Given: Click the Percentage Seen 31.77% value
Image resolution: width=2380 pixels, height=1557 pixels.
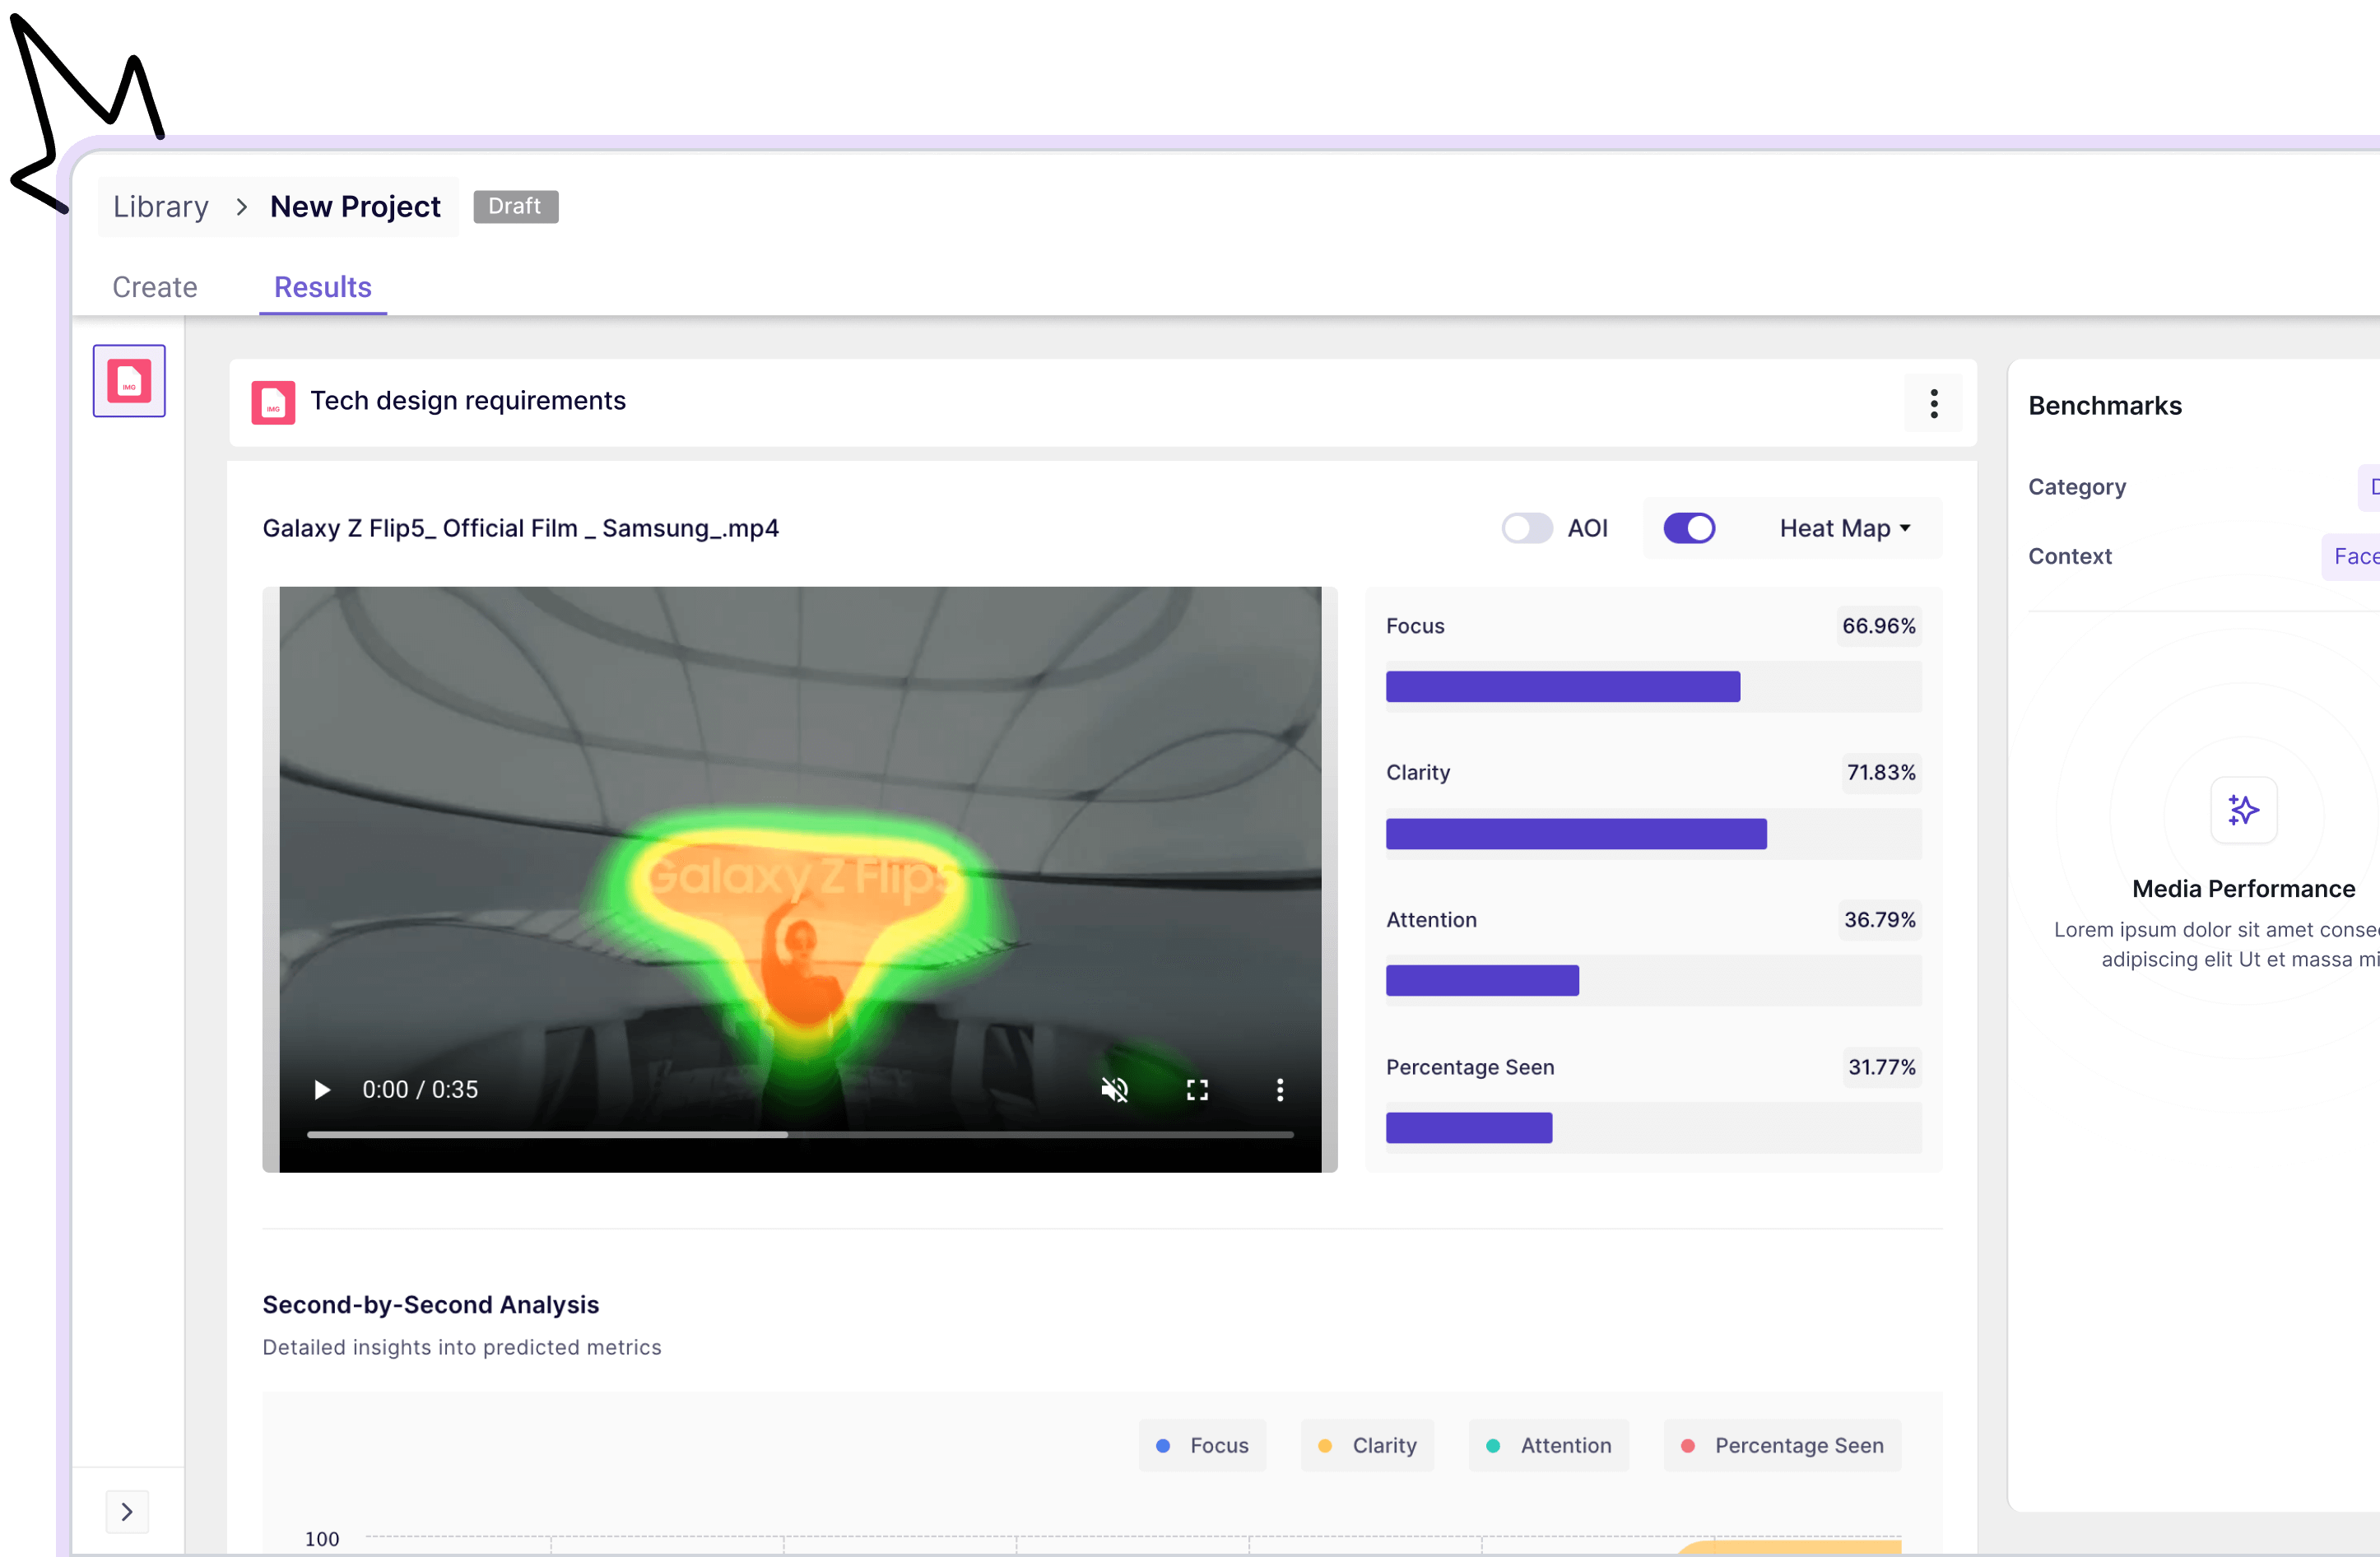Looking at the screenshot, I should [1882, 1067].
